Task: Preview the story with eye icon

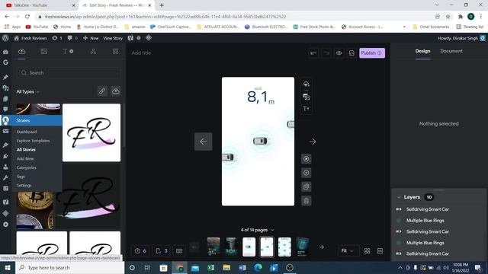Action: 339,53
